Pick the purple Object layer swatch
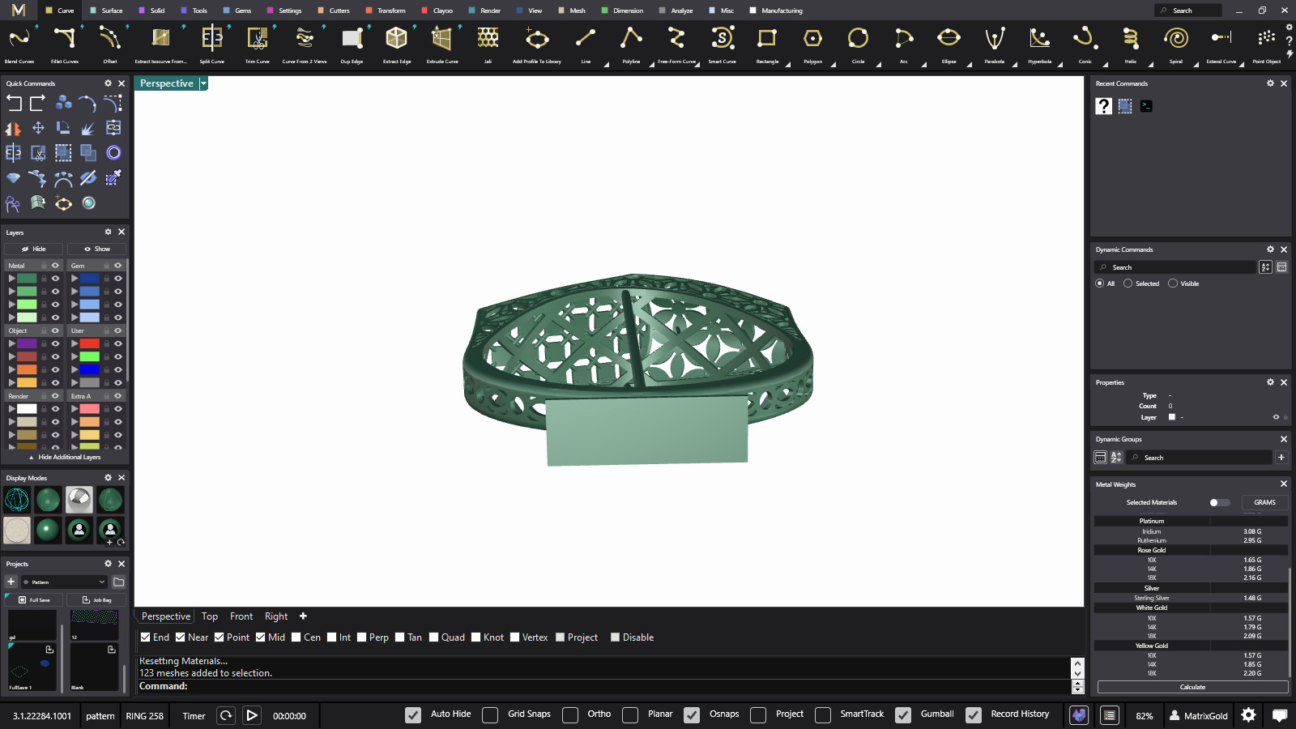Screen dimensions: 1296x729 28,343
